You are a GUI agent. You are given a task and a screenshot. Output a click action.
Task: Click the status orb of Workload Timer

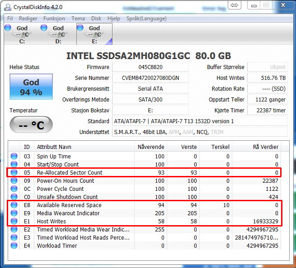coord(14,245)
